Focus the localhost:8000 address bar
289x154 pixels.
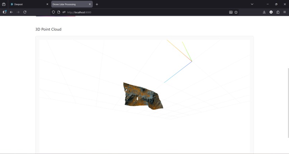point(145,12)
